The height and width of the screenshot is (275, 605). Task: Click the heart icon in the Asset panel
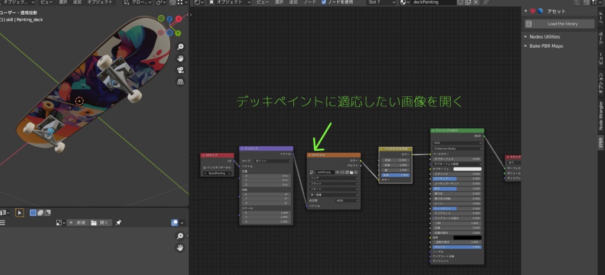(x=533, y=11)
